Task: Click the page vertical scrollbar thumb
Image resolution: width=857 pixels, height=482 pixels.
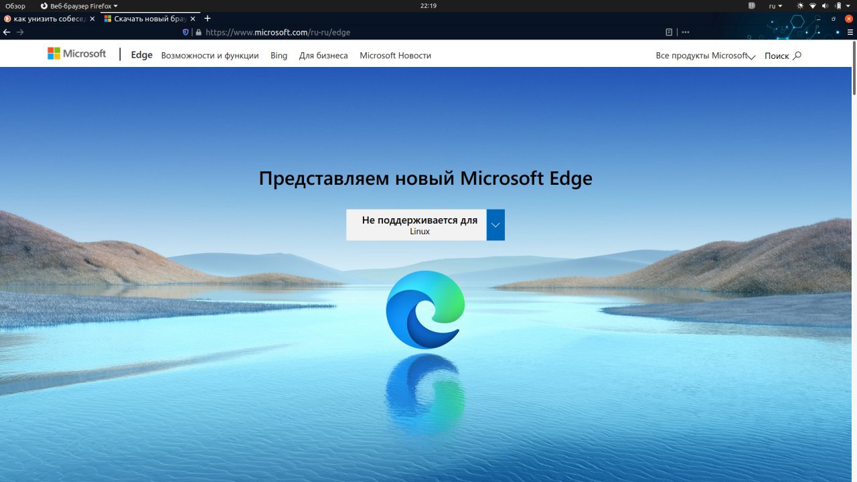Action: [854, 69]
